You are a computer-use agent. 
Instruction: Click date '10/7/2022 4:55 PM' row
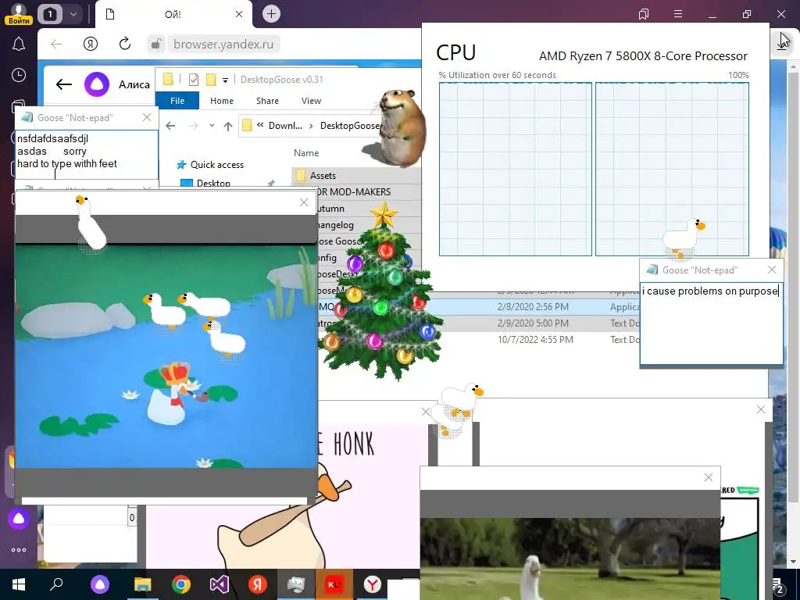click(535, 340)
